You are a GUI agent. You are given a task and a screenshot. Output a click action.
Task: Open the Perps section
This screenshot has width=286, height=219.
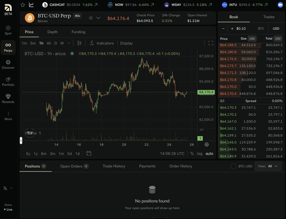click(8, 47)
